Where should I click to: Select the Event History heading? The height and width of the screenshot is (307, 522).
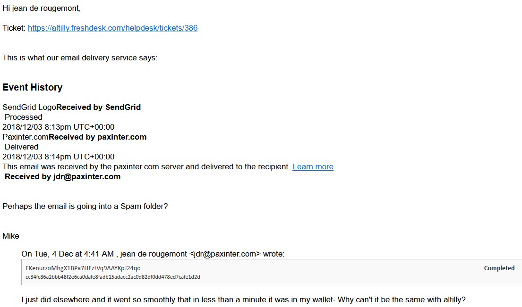coord(32,87)
